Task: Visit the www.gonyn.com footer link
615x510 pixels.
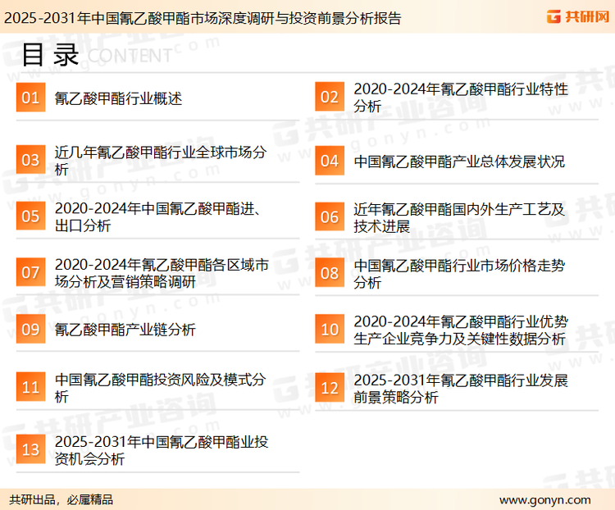Action: pyautogui.click(x=544, y=500)
